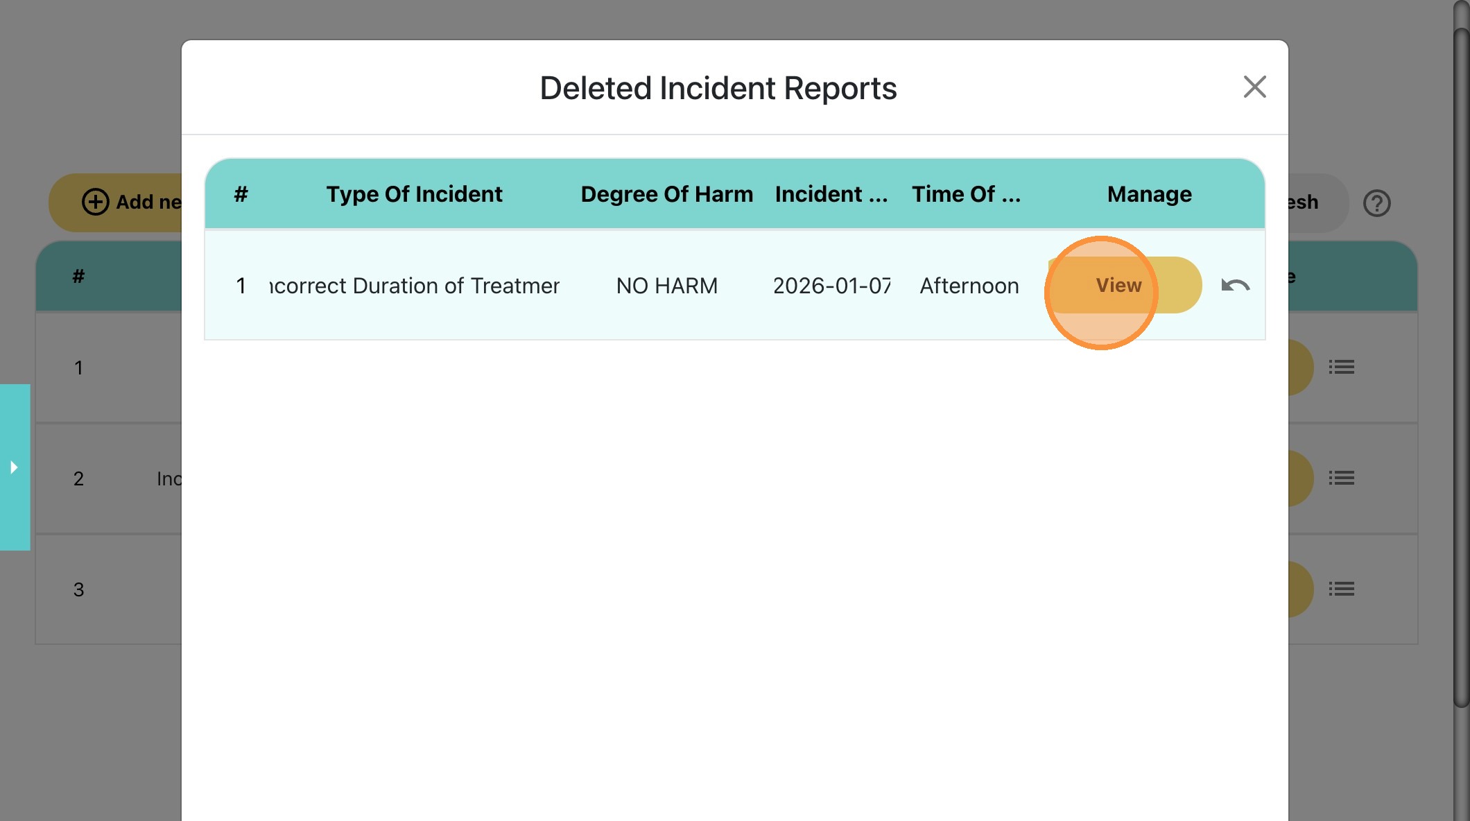Screen dimensions: 1470x821
Task: Click the truncated Time Of column header
Action: pyautogui.click(x=966, y=194)
